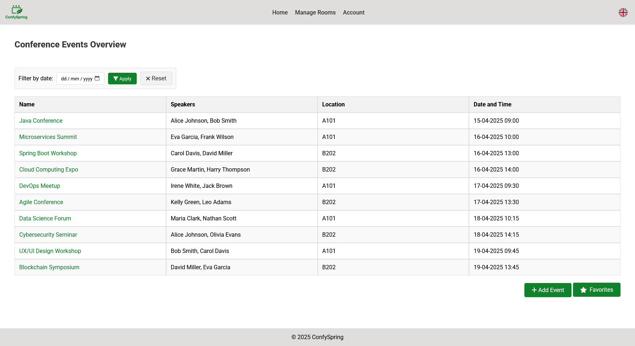Viewport: 635px width, 346px height.
Task: Open the Microservices Summit event
Action: coord(48,137)
